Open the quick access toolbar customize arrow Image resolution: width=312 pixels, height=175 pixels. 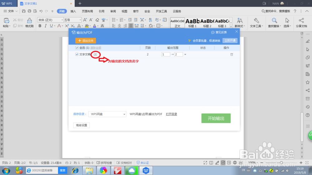pyautogui.click(x=52, y=11)
